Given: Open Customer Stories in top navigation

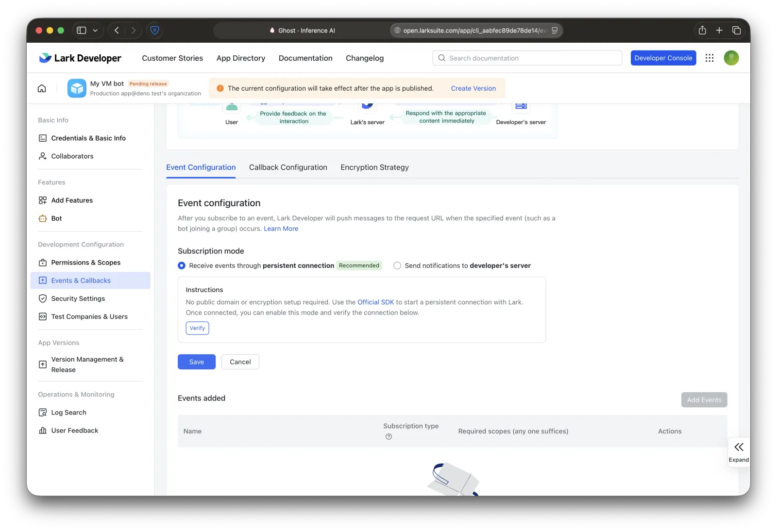Looking at the screenshot, I should tap(172, 58).
